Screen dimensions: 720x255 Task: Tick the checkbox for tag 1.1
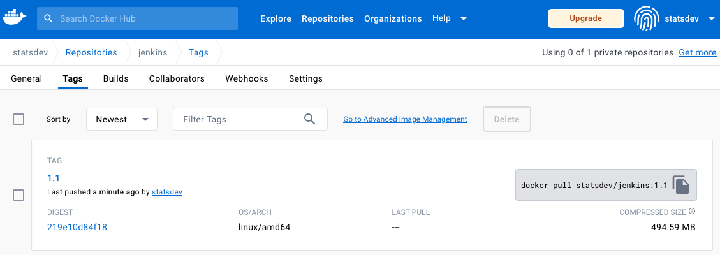(18, 195)
